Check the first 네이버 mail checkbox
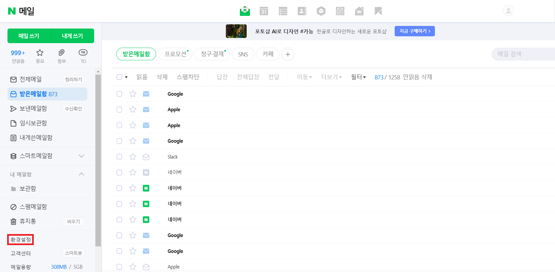 [x=119, y=172]
